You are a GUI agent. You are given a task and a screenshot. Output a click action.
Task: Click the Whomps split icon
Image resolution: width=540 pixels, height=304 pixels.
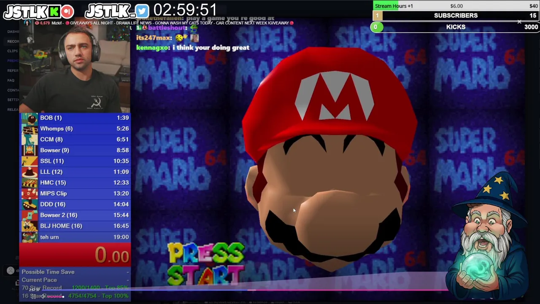coord(30,128)
